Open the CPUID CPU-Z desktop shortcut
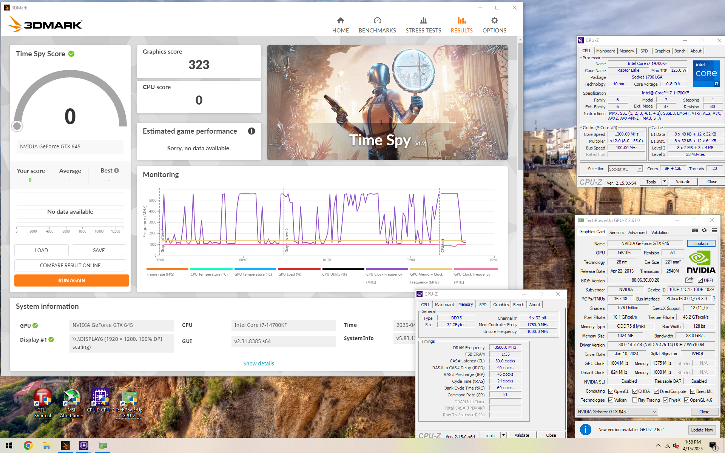 tap(100, 401)
